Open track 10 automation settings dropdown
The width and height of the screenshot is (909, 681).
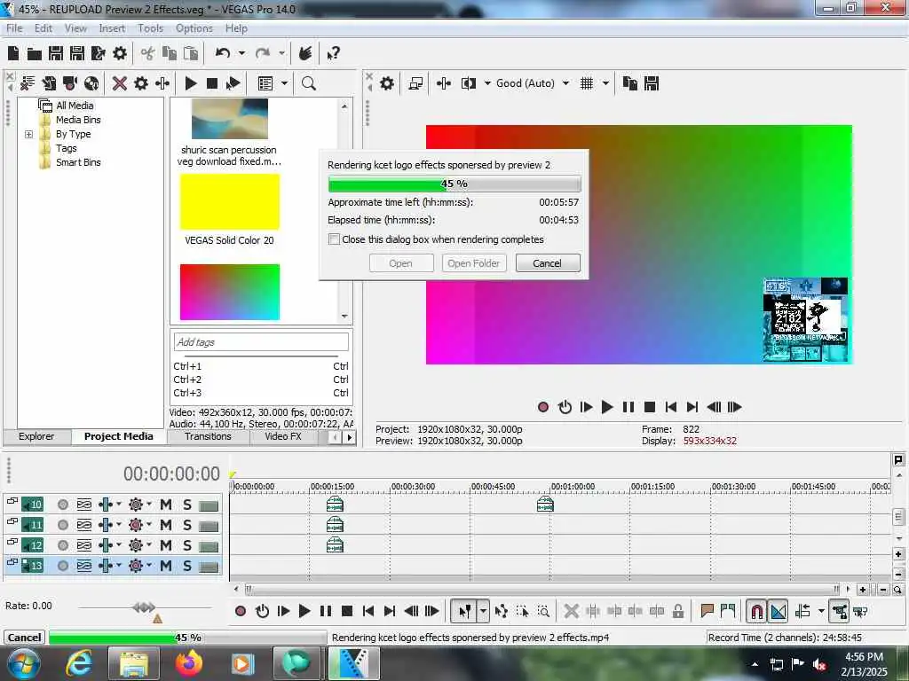(x=149, y=504)
